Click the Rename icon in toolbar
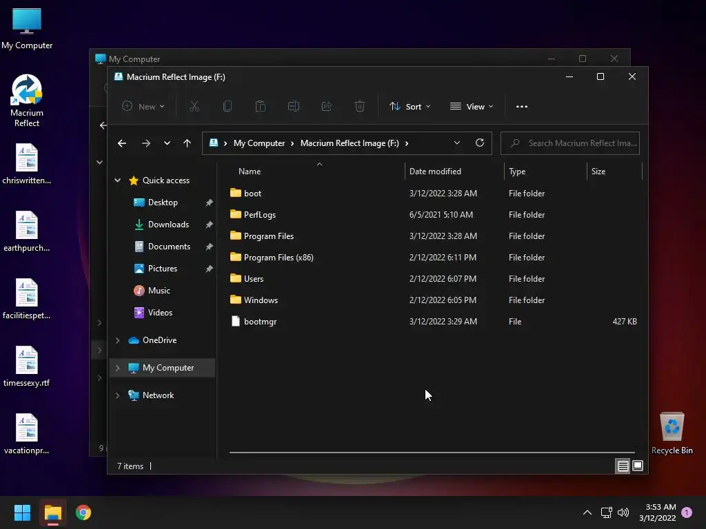 tap(294, 107)
